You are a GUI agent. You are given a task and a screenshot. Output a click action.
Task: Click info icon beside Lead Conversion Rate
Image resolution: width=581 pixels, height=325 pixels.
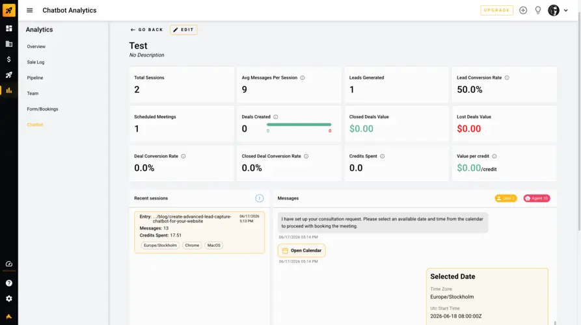point(507,78)
